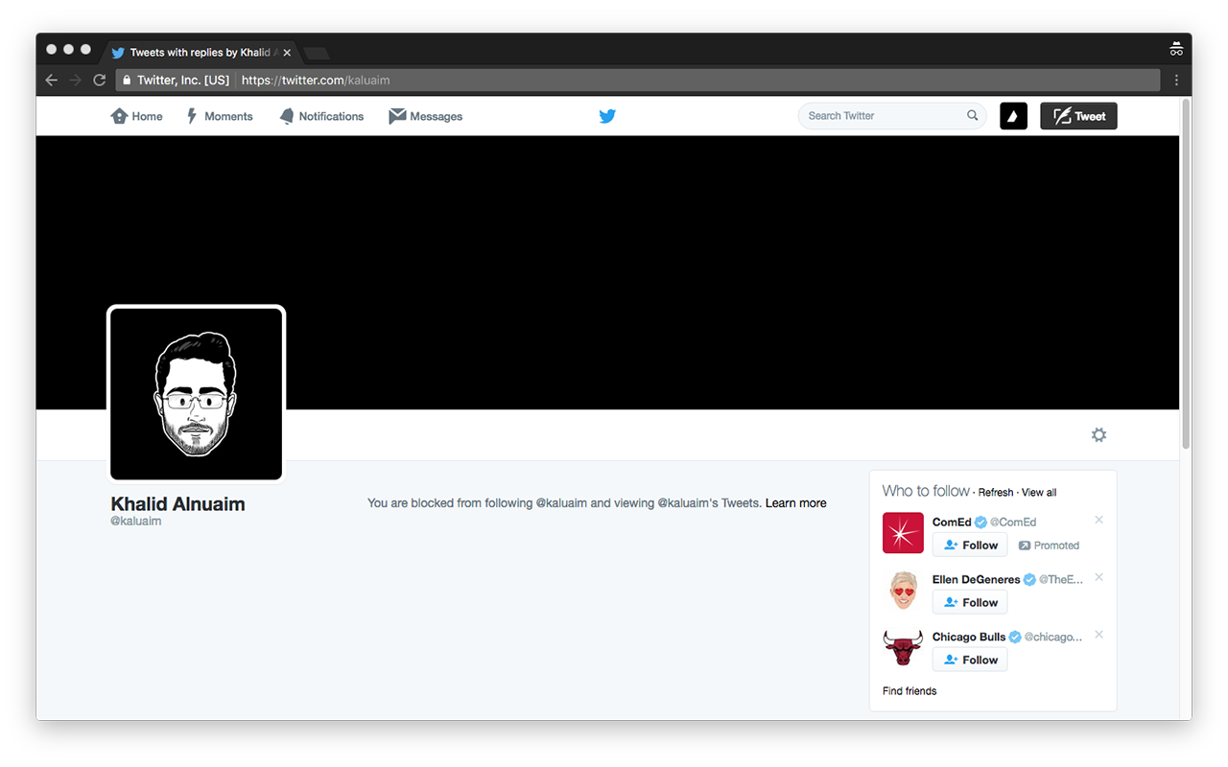Image resolution: width=1228 pixels, height=767 pixels.
Task: Click the Moments lightning bolt icon
Action: [192, 116]
